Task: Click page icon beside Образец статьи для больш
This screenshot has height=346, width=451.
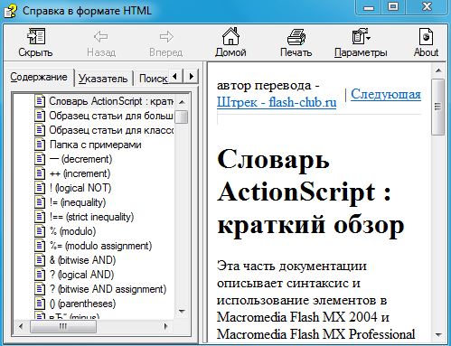Action: coord(40,116)
